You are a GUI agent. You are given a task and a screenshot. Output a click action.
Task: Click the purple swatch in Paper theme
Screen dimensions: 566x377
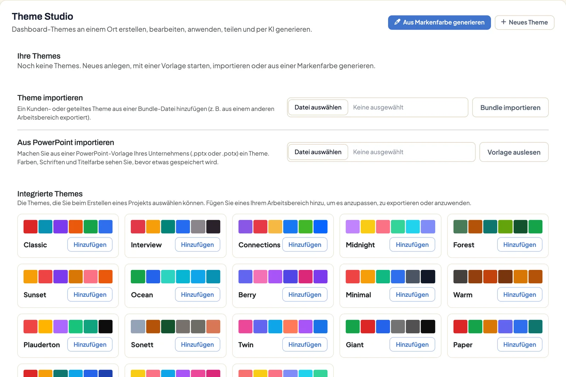(505, 326)
